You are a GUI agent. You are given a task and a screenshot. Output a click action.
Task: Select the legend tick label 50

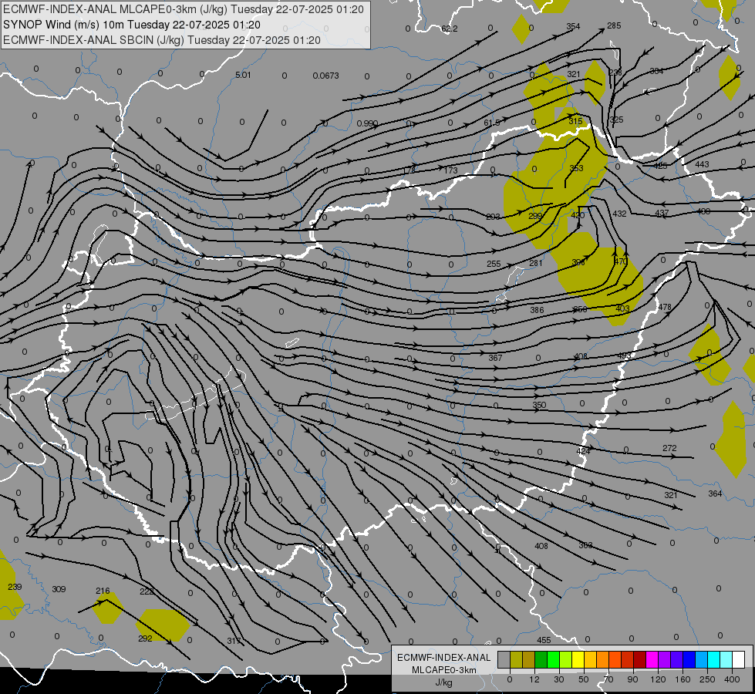tap(584, 679)
